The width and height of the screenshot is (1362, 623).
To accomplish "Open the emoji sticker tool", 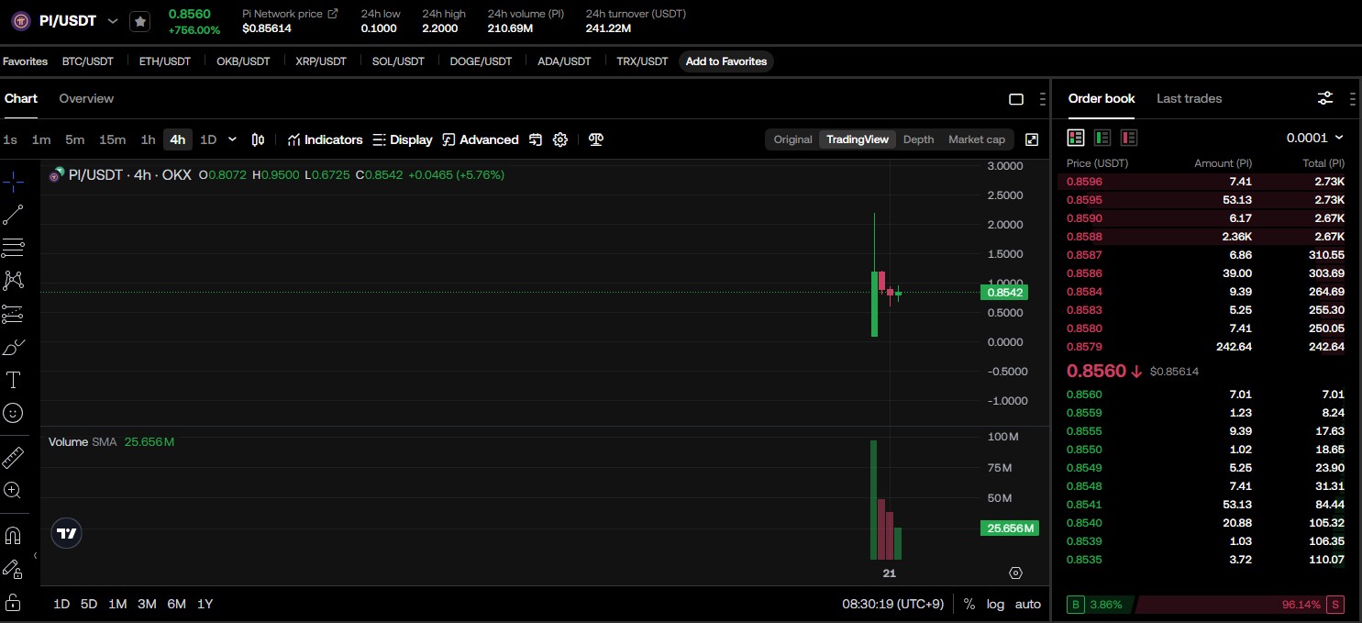I will point(13,413).
